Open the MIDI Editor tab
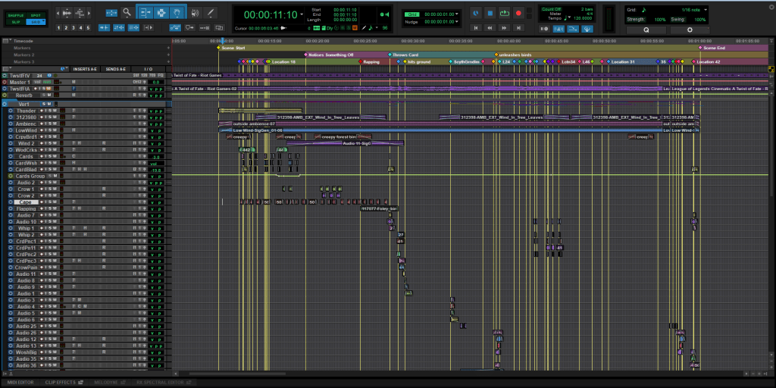Screen dimensions: 776x388 click(x=21, y=383)
